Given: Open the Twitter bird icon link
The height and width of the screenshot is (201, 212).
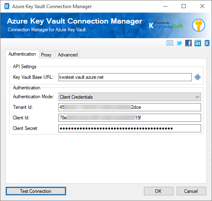Looking at the screenshot, I should (179, 43).
